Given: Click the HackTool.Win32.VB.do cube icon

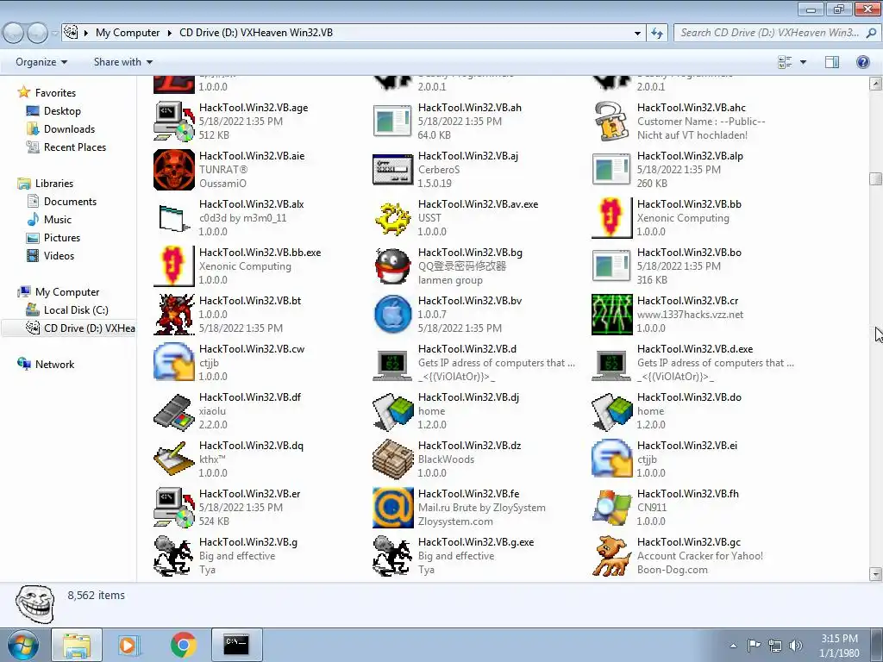Looking at the screenshot, I should [611, 411].
